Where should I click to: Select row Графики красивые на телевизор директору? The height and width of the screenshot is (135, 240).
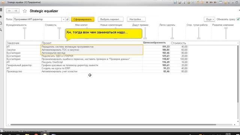[x=97, y=65]
